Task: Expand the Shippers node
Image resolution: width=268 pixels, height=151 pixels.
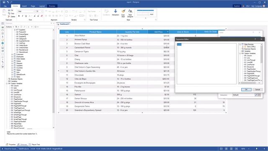Action: tap(12, 63)
